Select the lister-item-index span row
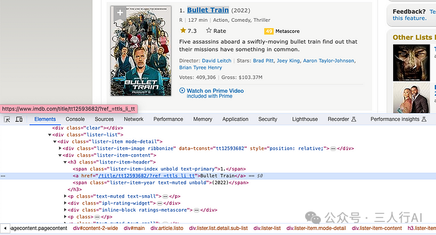 click(x=159, y=169)
